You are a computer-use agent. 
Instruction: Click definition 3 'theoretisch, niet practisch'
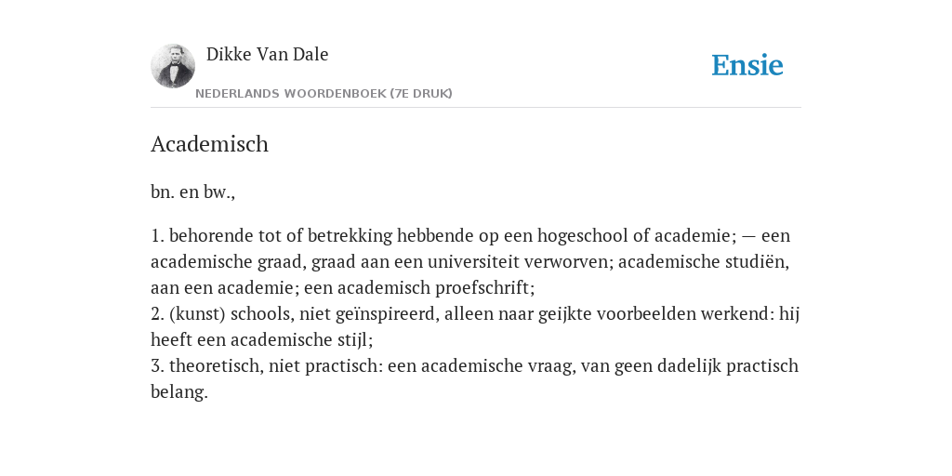pos(475,379)
